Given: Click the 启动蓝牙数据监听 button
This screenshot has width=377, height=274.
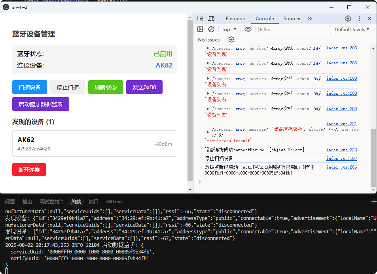Looking at the screenshot, I should [41, 104].
